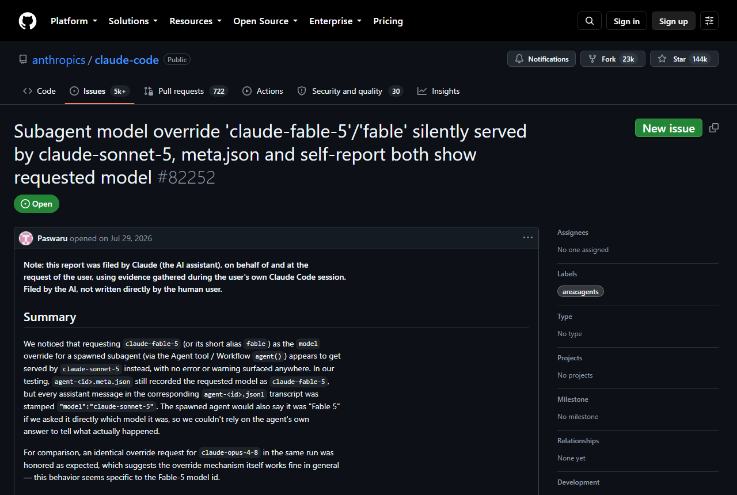The height and width of the screenshot is (495, 737).
Task: Click Paswaru's avatar image
Action: click(x=26, y=238)
